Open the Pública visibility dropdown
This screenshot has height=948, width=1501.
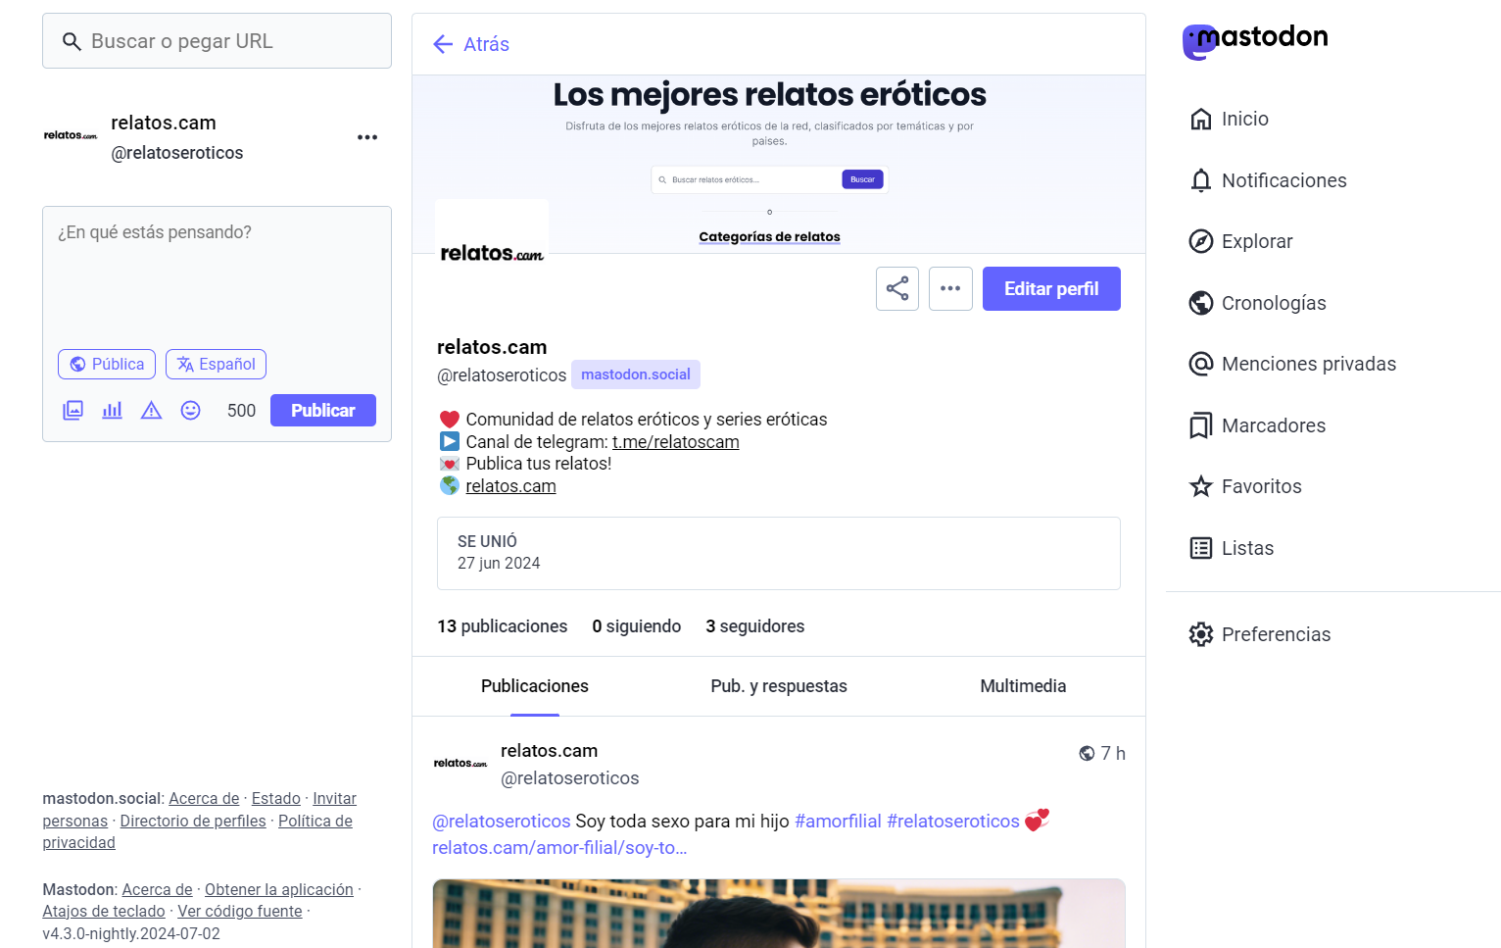107,364
